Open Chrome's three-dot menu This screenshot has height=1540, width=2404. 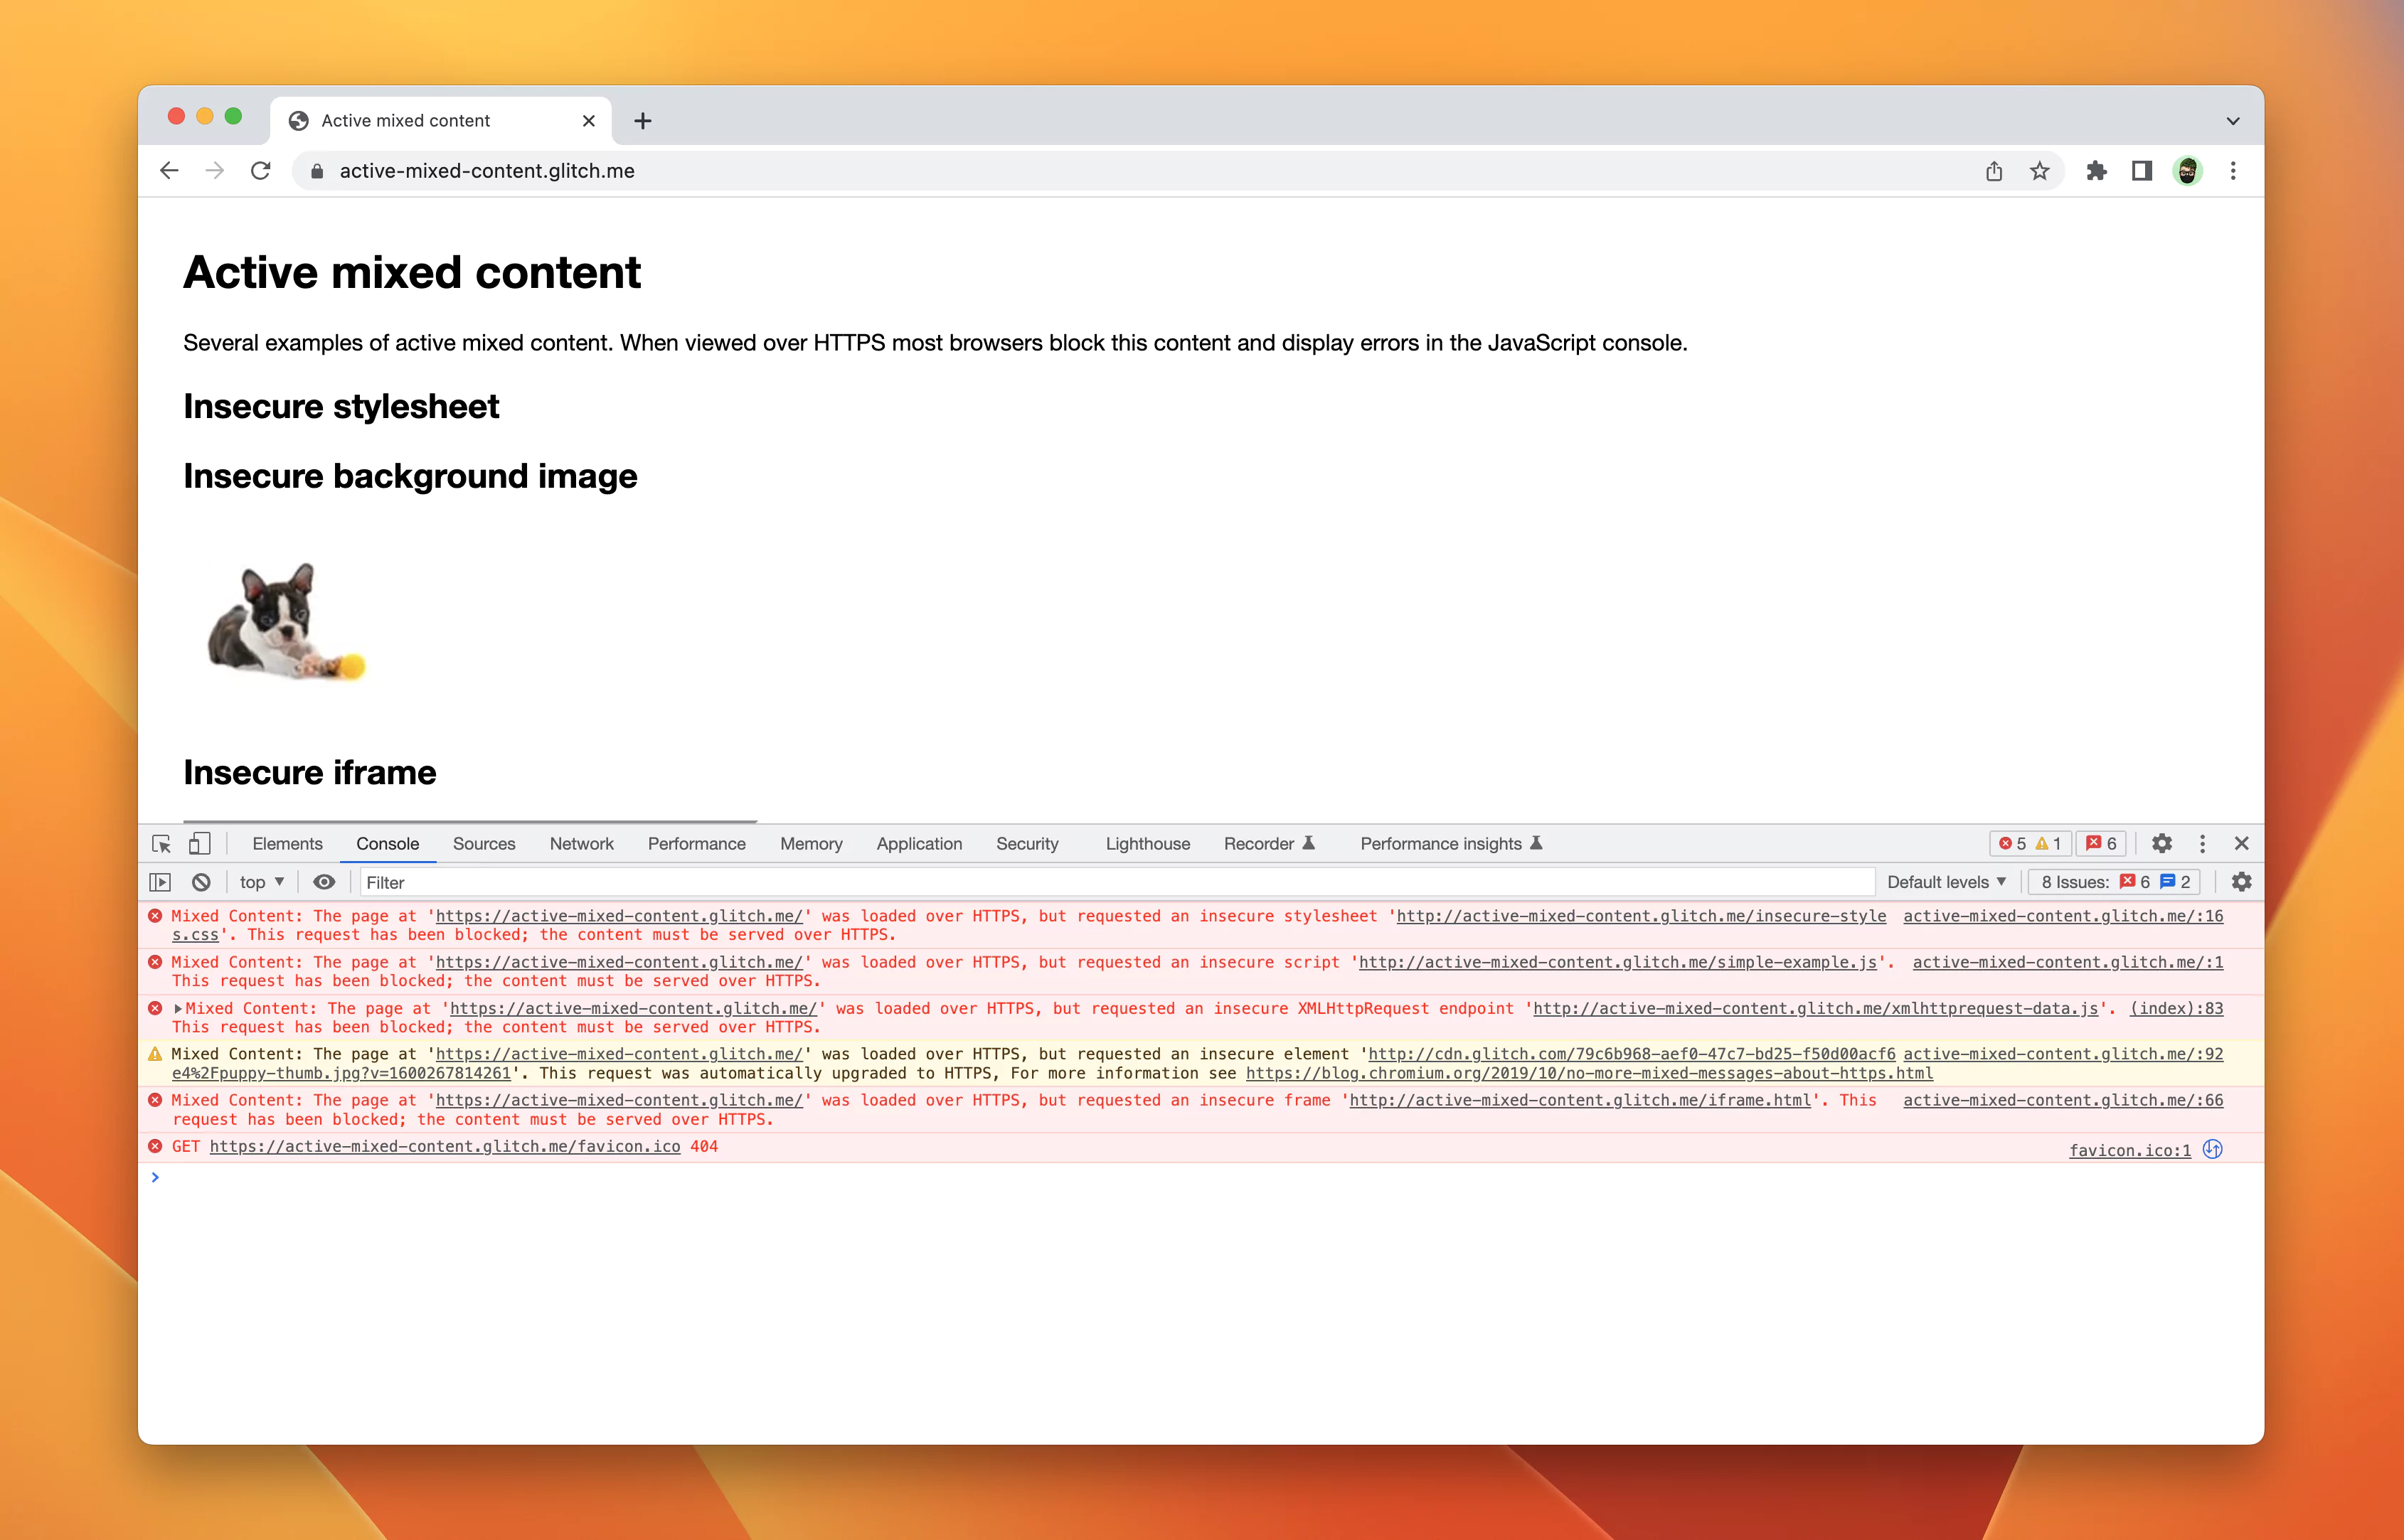2232,171
